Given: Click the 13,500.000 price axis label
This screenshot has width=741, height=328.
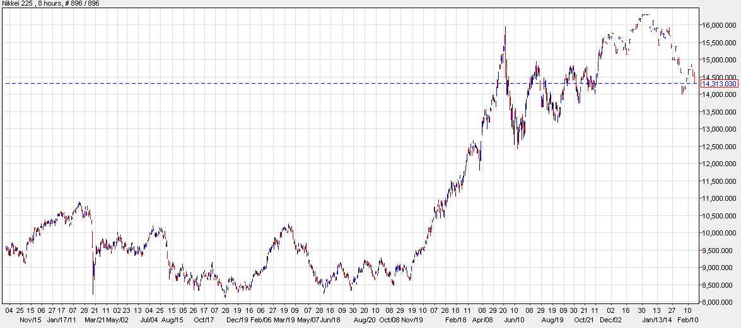Looking at the screenshot, I should coord(720,112).
